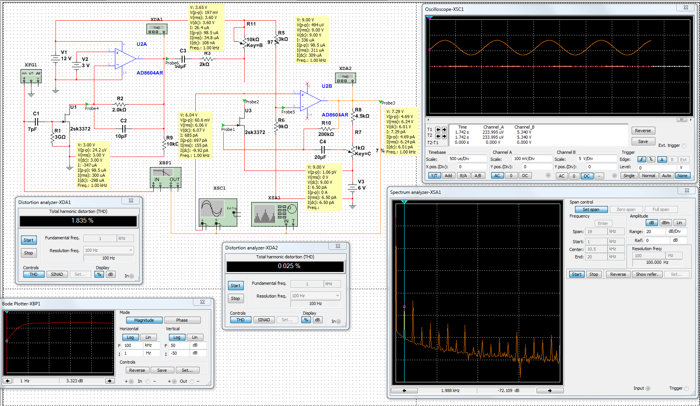This screenshot has width=700, height=406.
Task: Select the U1 2sk3372 transistor symbol
Action: click(67, 118)
